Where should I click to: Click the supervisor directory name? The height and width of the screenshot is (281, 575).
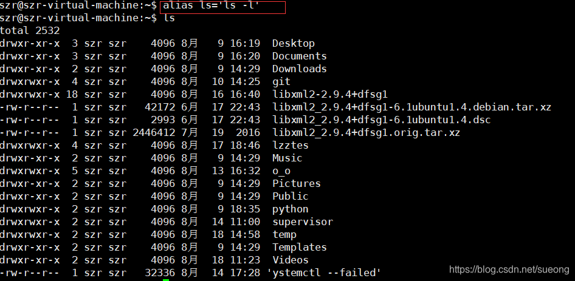[x=303, y=222]
